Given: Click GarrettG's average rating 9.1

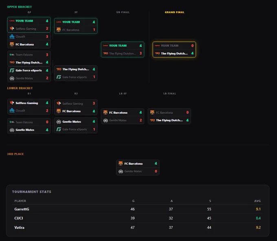Looking at the screenshot, I should click(x=258, y=209).
